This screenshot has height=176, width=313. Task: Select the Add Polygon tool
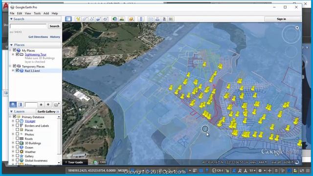coord(85,19)
